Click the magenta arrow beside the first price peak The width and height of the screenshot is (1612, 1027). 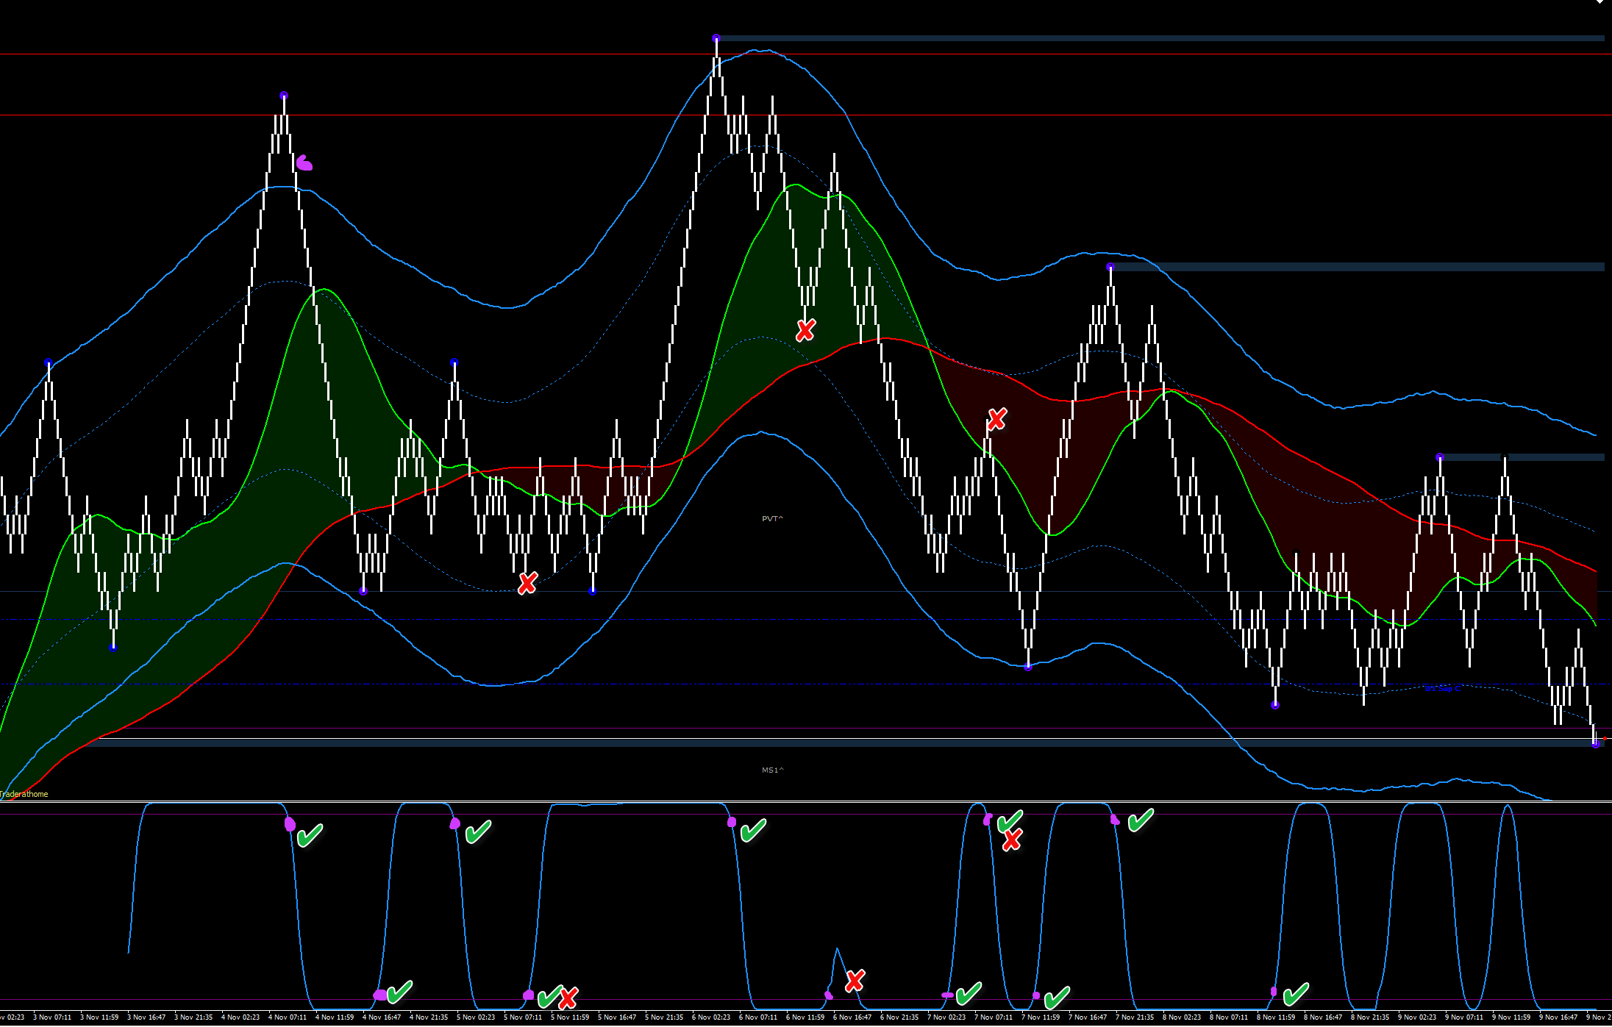click(304, 163)
